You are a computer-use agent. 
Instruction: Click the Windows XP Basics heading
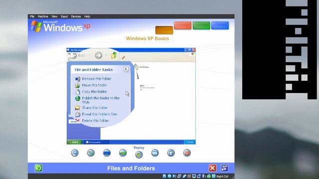[148, 39]
